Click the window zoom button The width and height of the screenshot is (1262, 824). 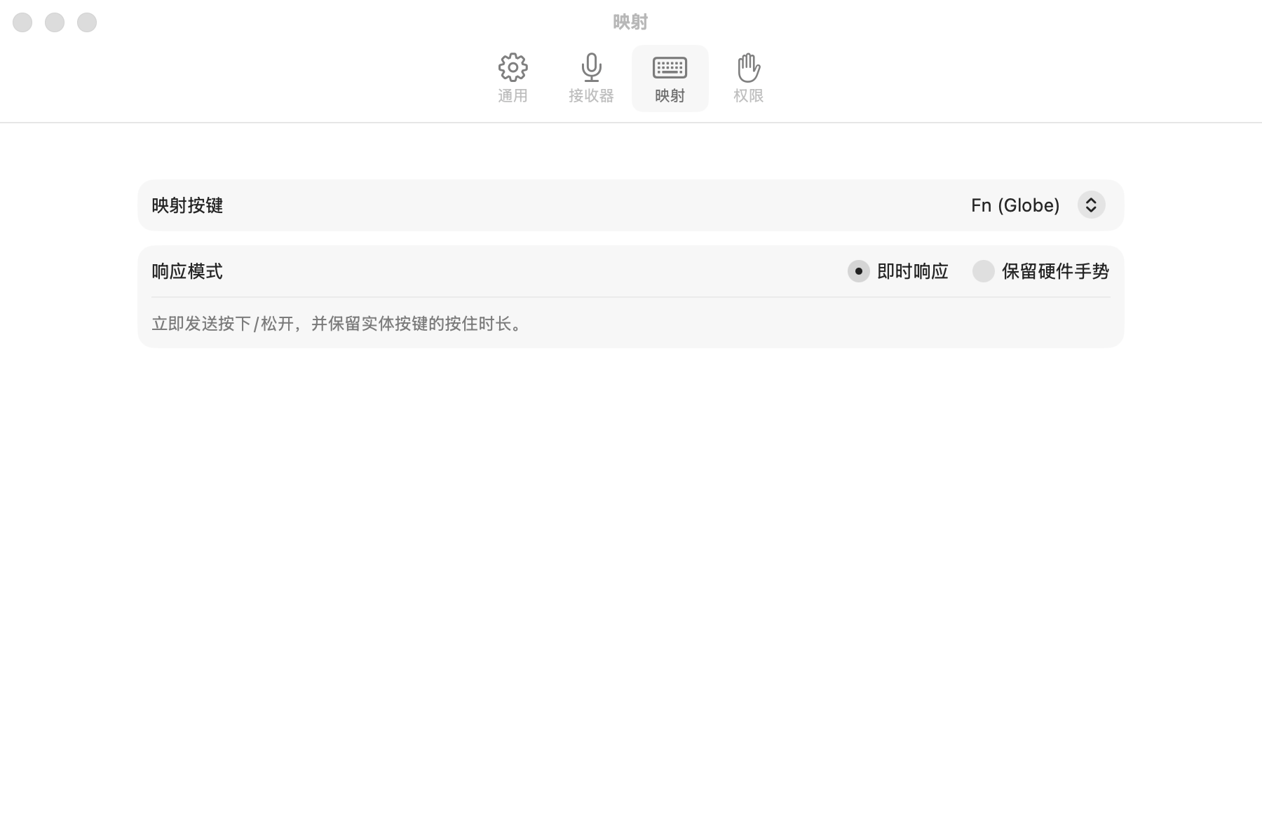pyautogui.click(x=87, y=22)
